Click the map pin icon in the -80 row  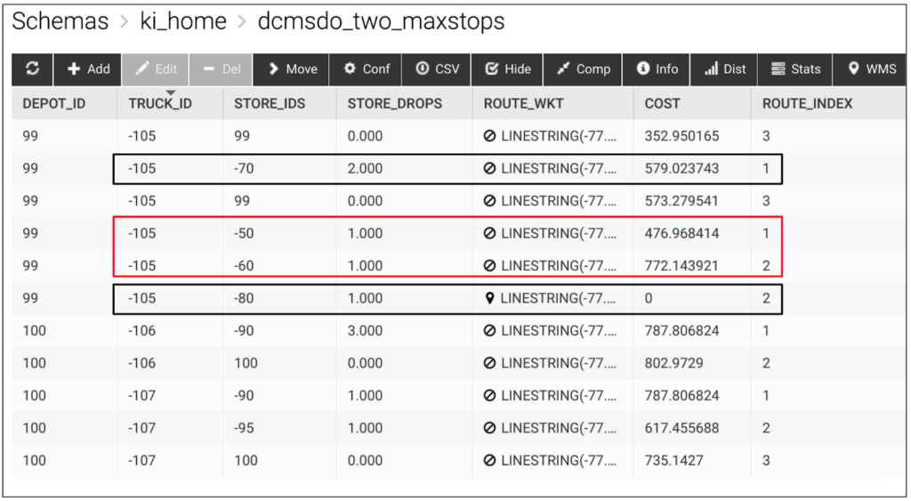click(x=489, y=298)
